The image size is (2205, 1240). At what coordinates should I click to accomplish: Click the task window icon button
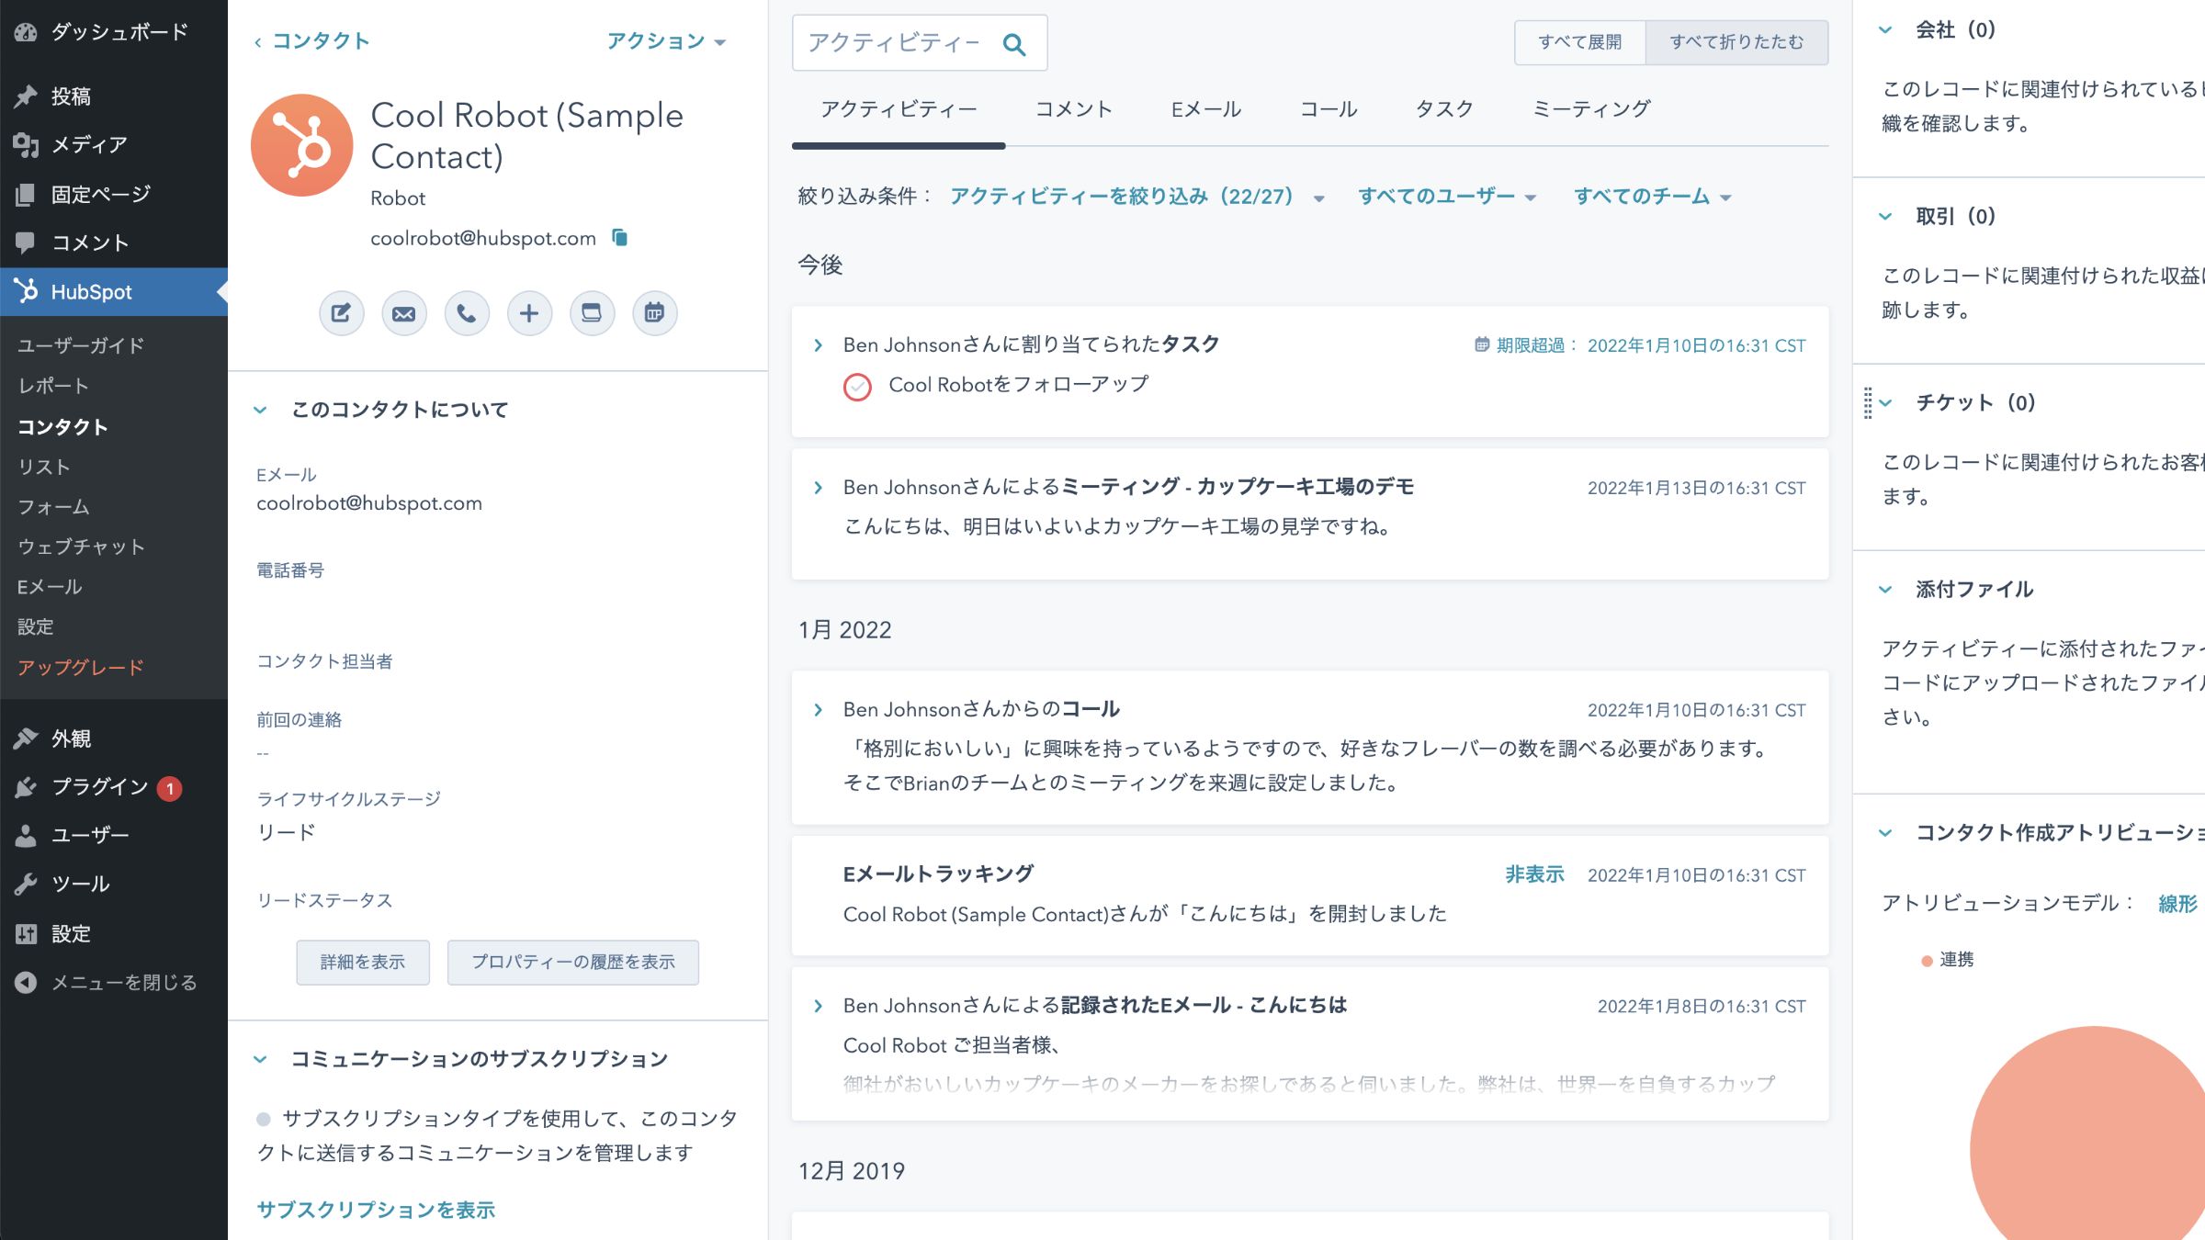click(x=592, y=313)
